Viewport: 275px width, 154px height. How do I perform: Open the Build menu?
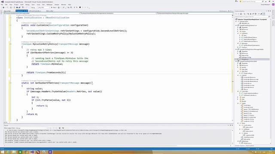[x=22, y=5]
